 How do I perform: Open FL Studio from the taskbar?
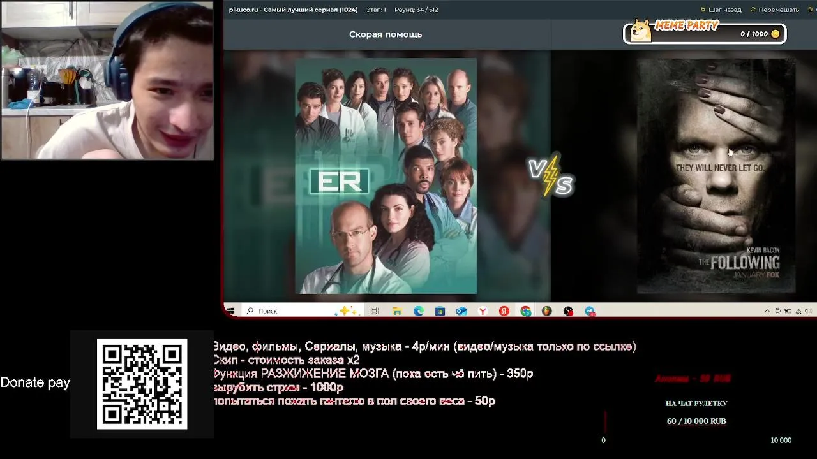547,311
